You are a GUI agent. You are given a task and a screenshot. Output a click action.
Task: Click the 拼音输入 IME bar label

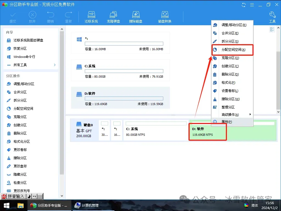tap(16, 196)
